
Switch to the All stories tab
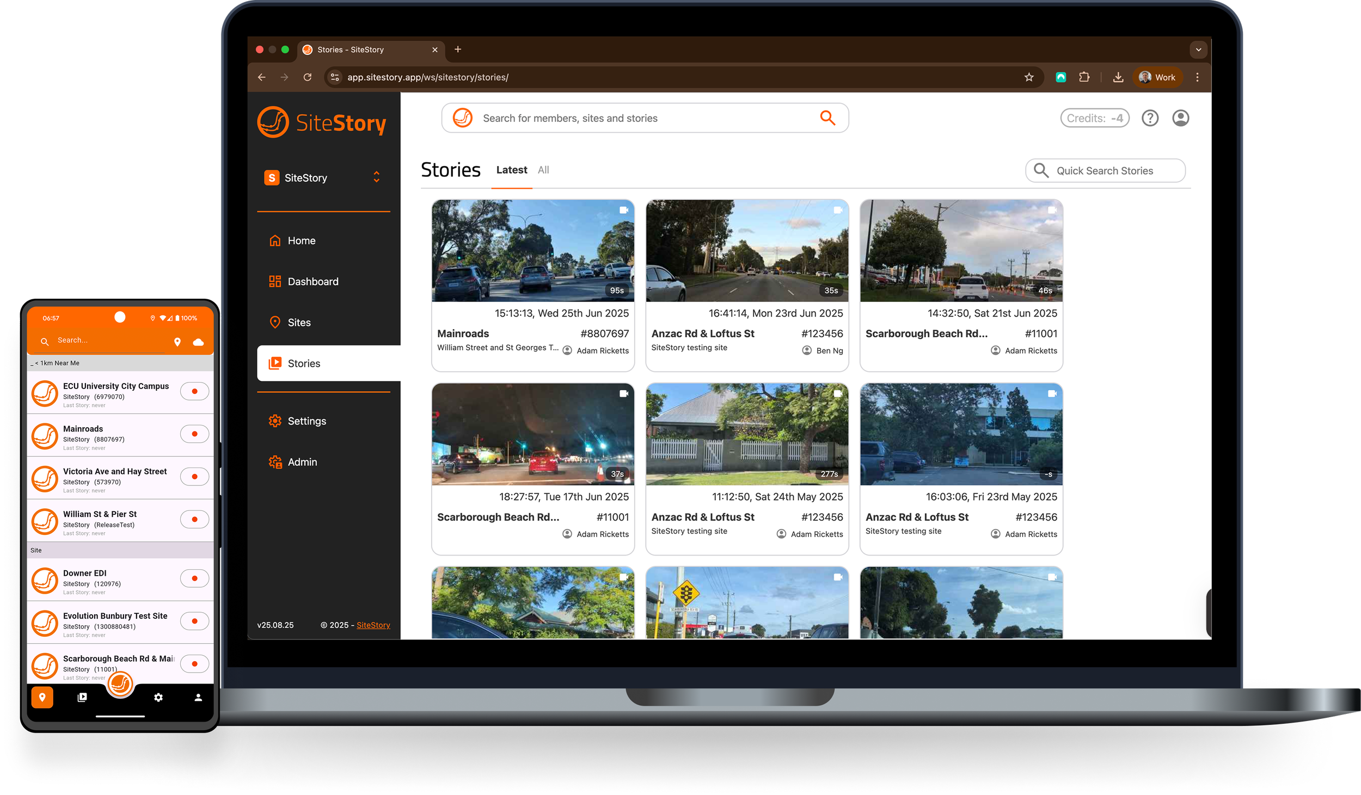coord(543,170)
